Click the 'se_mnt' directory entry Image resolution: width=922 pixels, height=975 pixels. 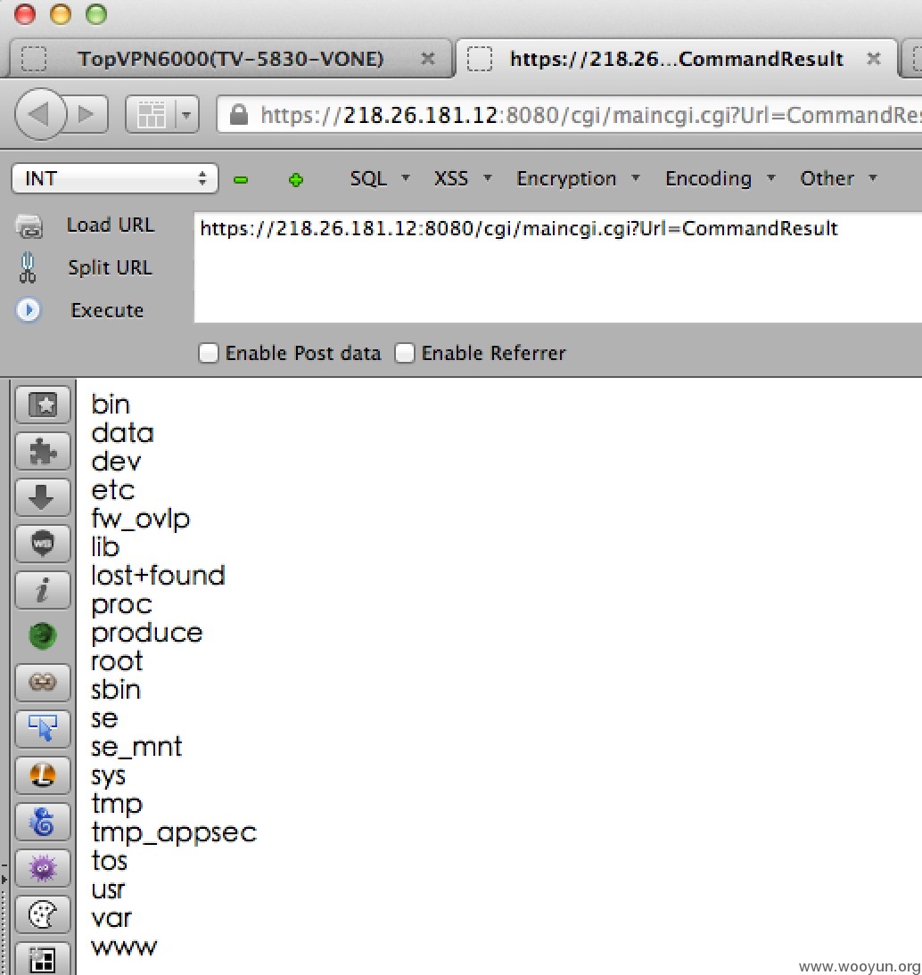click(x=136, y=748)
